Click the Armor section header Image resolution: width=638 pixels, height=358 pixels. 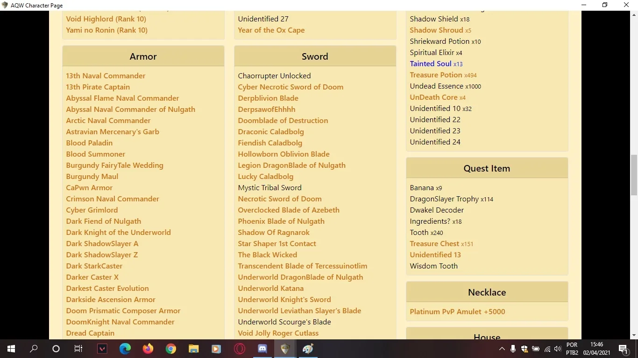click(x=143, y=56)
